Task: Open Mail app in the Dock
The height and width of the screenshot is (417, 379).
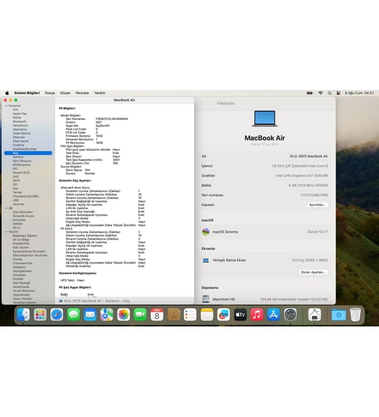Action: 90,315
